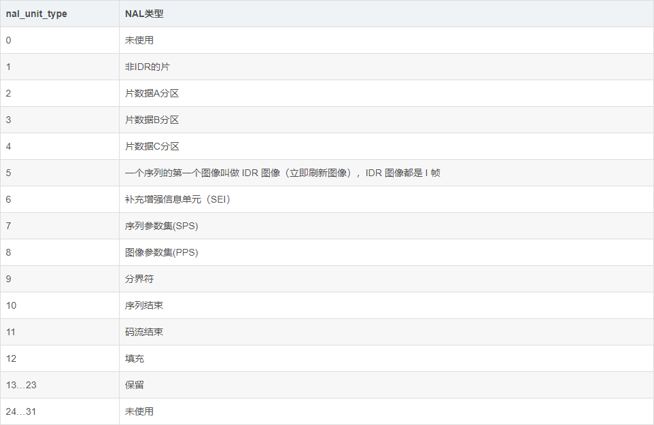Select the 未使用 cell in row 24…31

coord(387,411)
